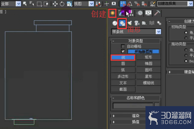Toggle the Keyboard Shortcut Override icon
The height and width of the screenshot is (129, 194).
[x=114, y=4]
